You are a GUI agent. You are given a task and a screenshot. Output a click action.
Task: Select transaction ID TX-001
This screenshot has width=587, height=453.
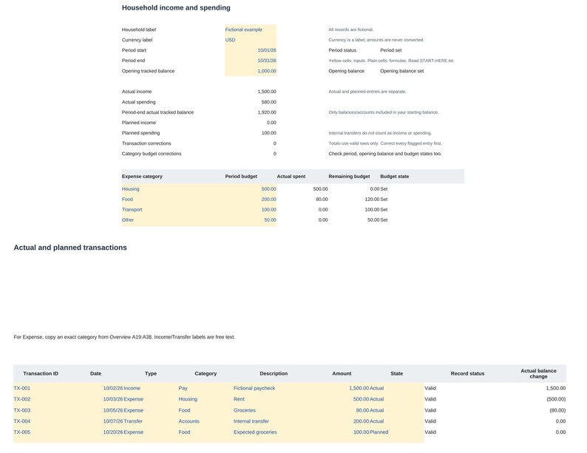[21, 388]
